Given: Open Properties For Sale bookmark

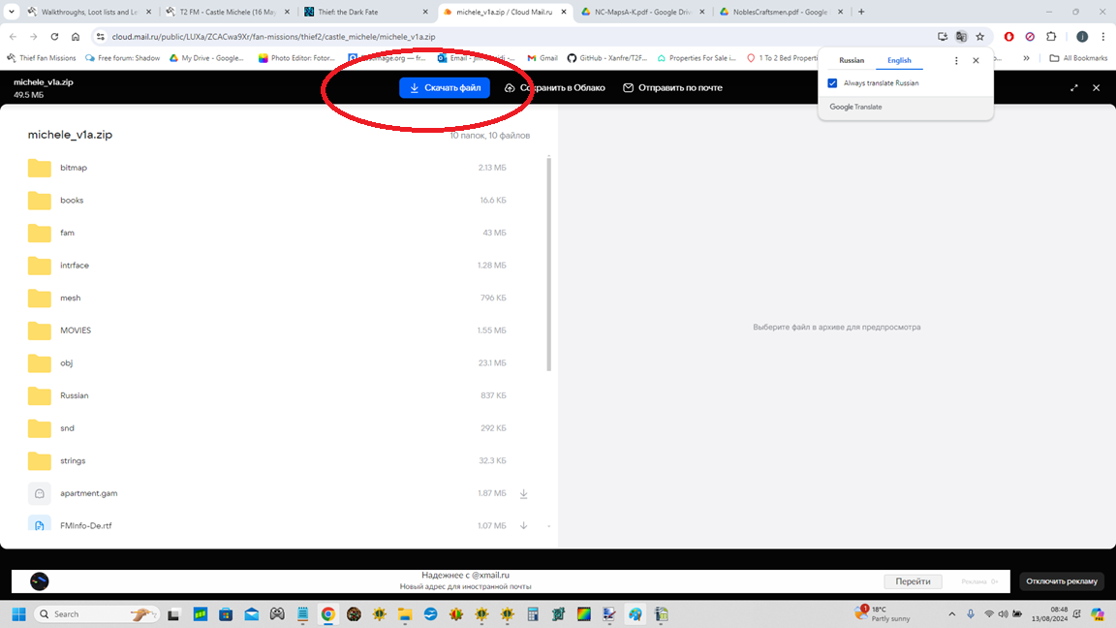Looking at the screenshot, I should coord(697,58).
